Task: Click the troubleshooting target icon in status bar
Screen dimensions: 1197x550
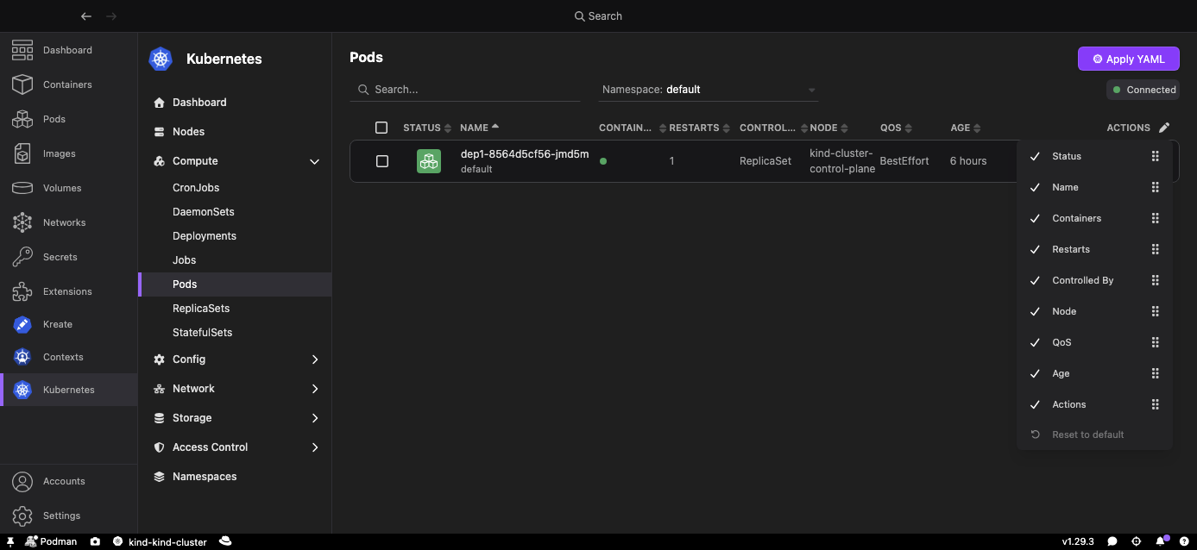Action: 1136,541
